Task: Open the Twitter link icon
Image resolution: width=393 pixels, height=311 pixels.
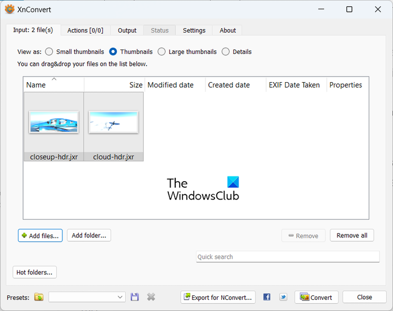Action: tap(283, 297)
